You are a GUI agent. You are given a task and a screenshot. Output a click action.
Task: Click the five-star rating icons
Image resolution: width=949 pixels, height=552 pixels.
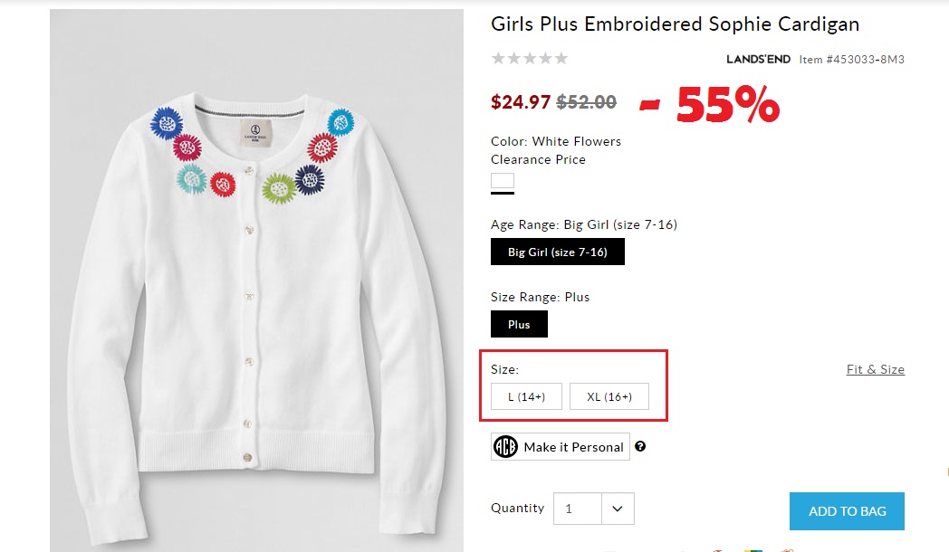tap(530, 59)
